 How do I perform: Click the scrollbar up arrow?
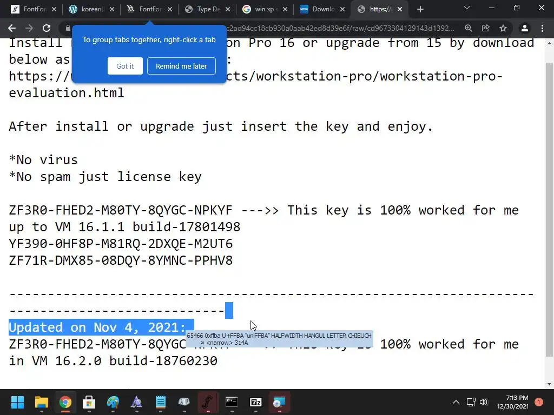click(x=549, y=43)
